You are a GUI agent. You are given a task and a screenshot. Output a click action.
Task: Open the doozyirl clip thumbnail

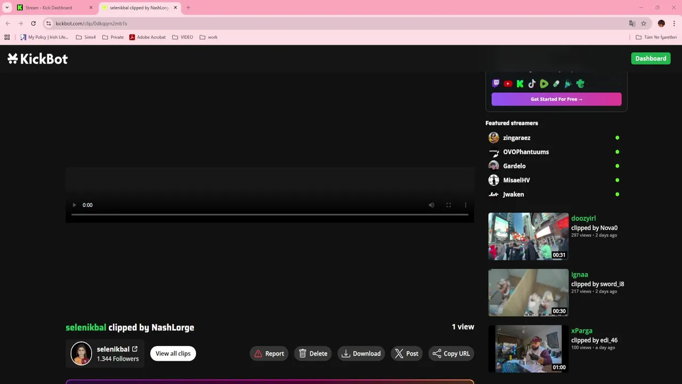pyautogui.click(x=529, y=236)
